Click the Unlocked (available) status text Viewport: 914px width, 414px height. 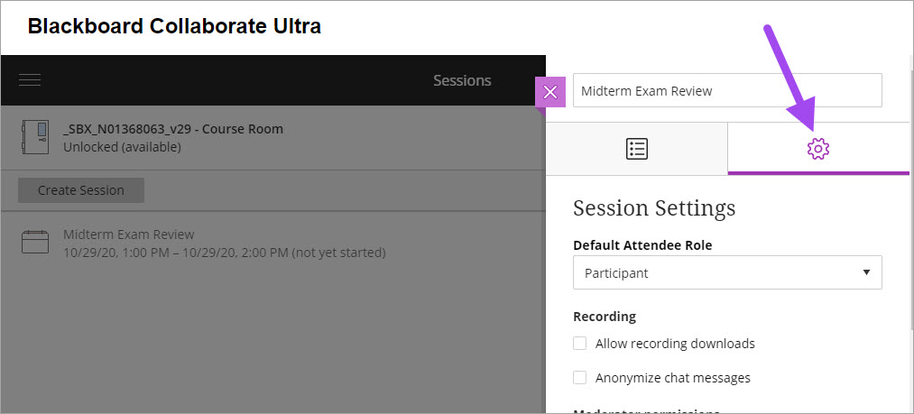(122, 146)
